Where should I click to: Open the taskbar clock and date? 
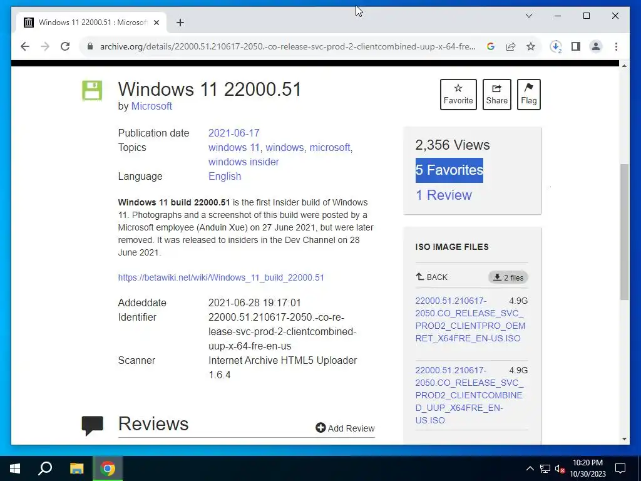click(x=587, y=468)
